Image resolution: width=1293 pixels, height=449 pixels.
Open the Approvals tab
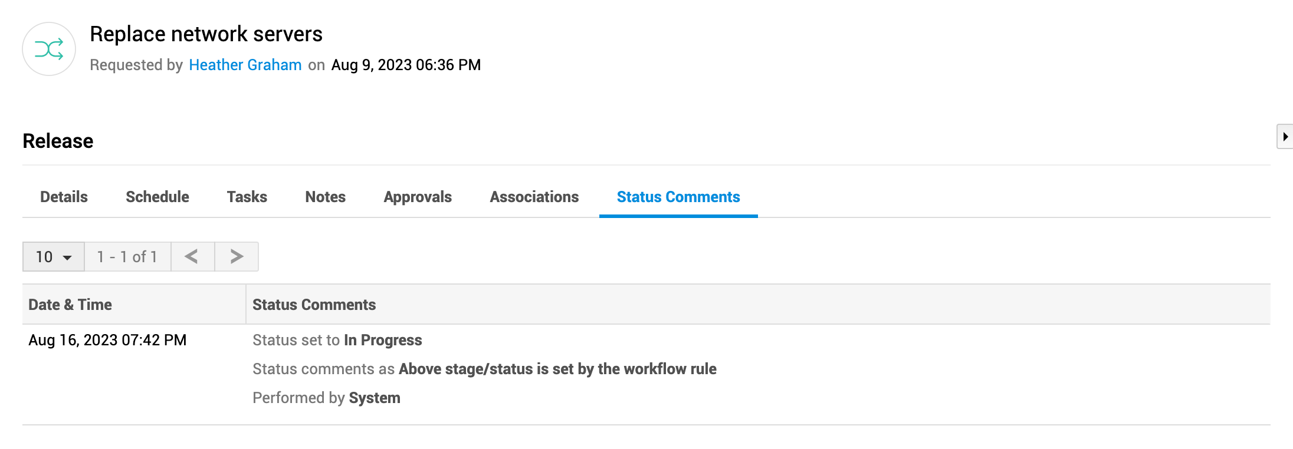[418, 197]
